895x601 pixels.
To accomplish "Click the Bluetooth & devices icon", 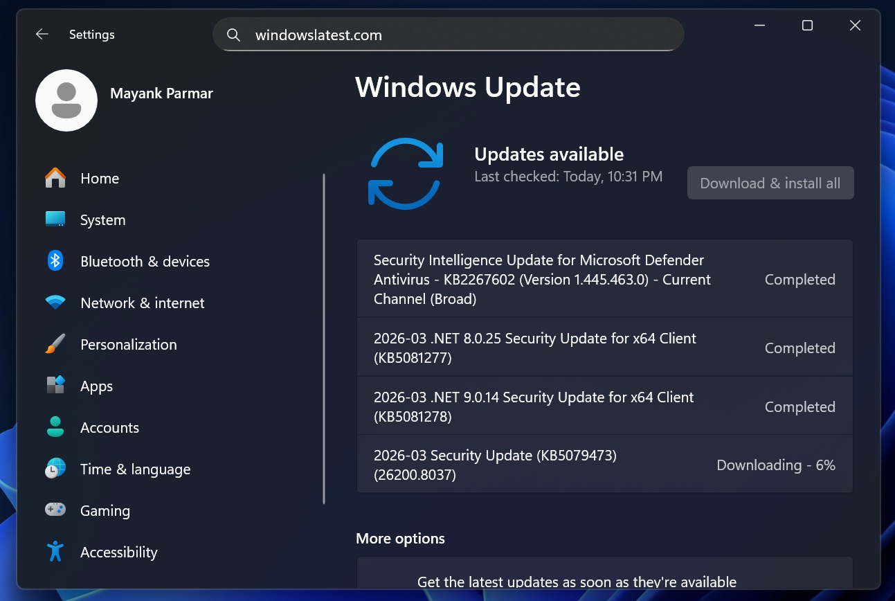I will point(56,261).
